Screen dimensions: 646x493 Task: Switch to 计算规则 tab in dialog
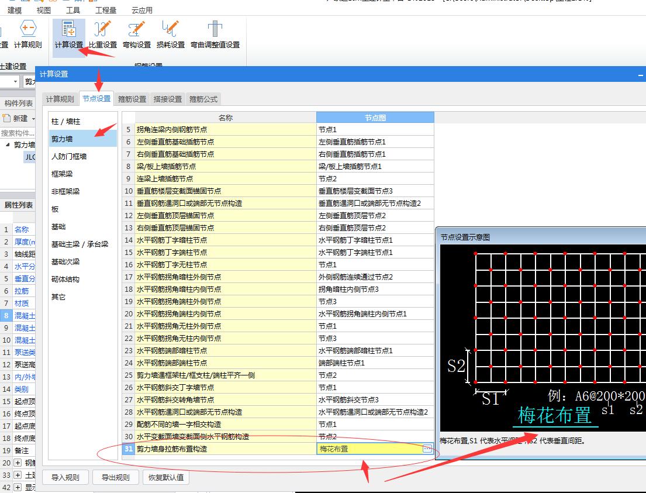pos(60,99)
